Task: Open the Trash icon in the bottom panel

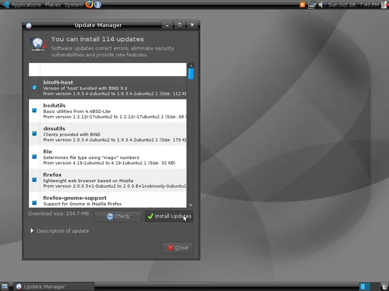Action: click(x=384, y=286)
